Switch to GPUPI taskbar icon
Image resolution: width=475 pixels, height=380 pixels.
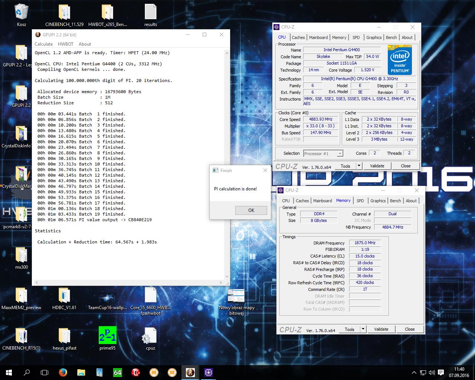[190, 372]
